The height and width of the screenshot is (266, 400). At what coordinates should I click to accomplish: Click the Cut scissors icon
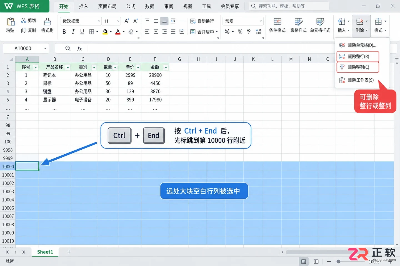point(24,21)
